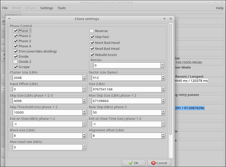Click the plus icon in Clone settings titlebar

[164, 19]
